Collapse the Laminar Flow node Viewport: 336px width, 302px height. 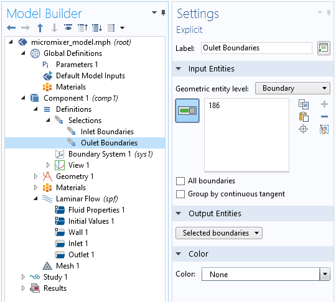[x=35, y=198]
